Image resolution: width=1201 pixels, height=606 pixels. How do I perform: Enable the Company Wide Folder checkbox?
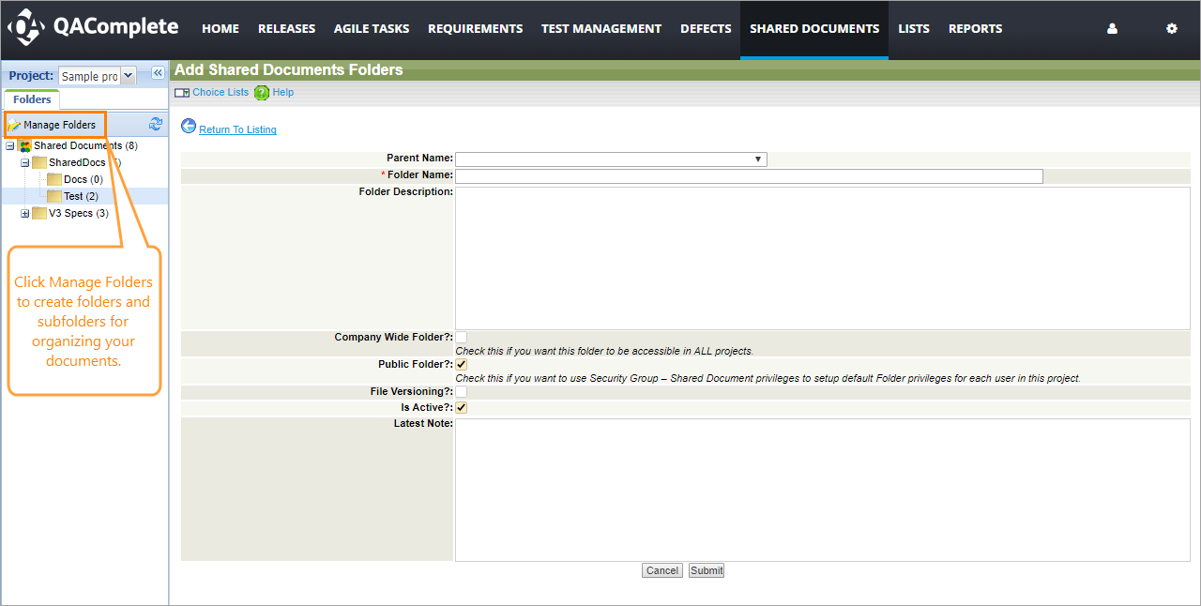[462, 337]
